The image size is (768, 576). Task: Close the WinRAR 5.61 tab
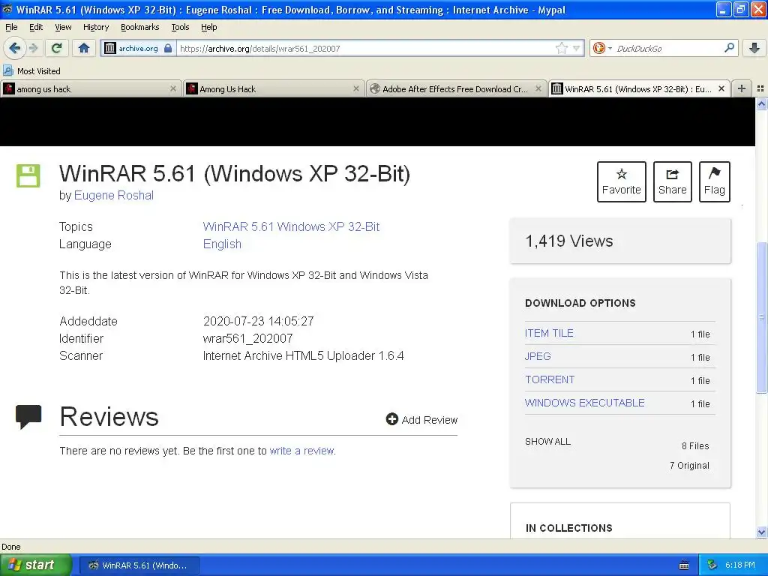point(721,88)
